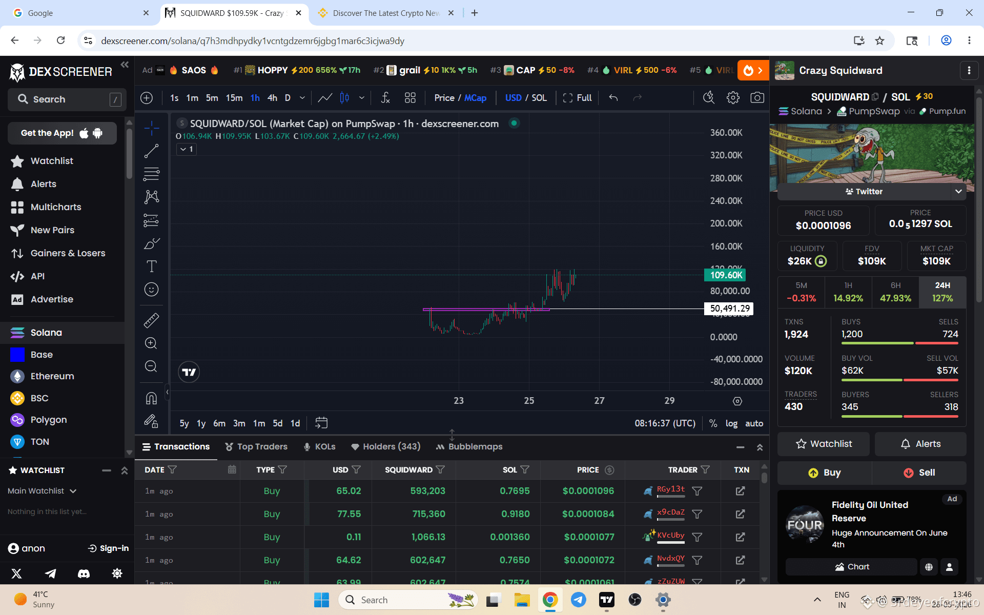The height and width of the screenshot is (615, 984).
Task: Open the chart style dropdown arrow
Action: point(362,98)
